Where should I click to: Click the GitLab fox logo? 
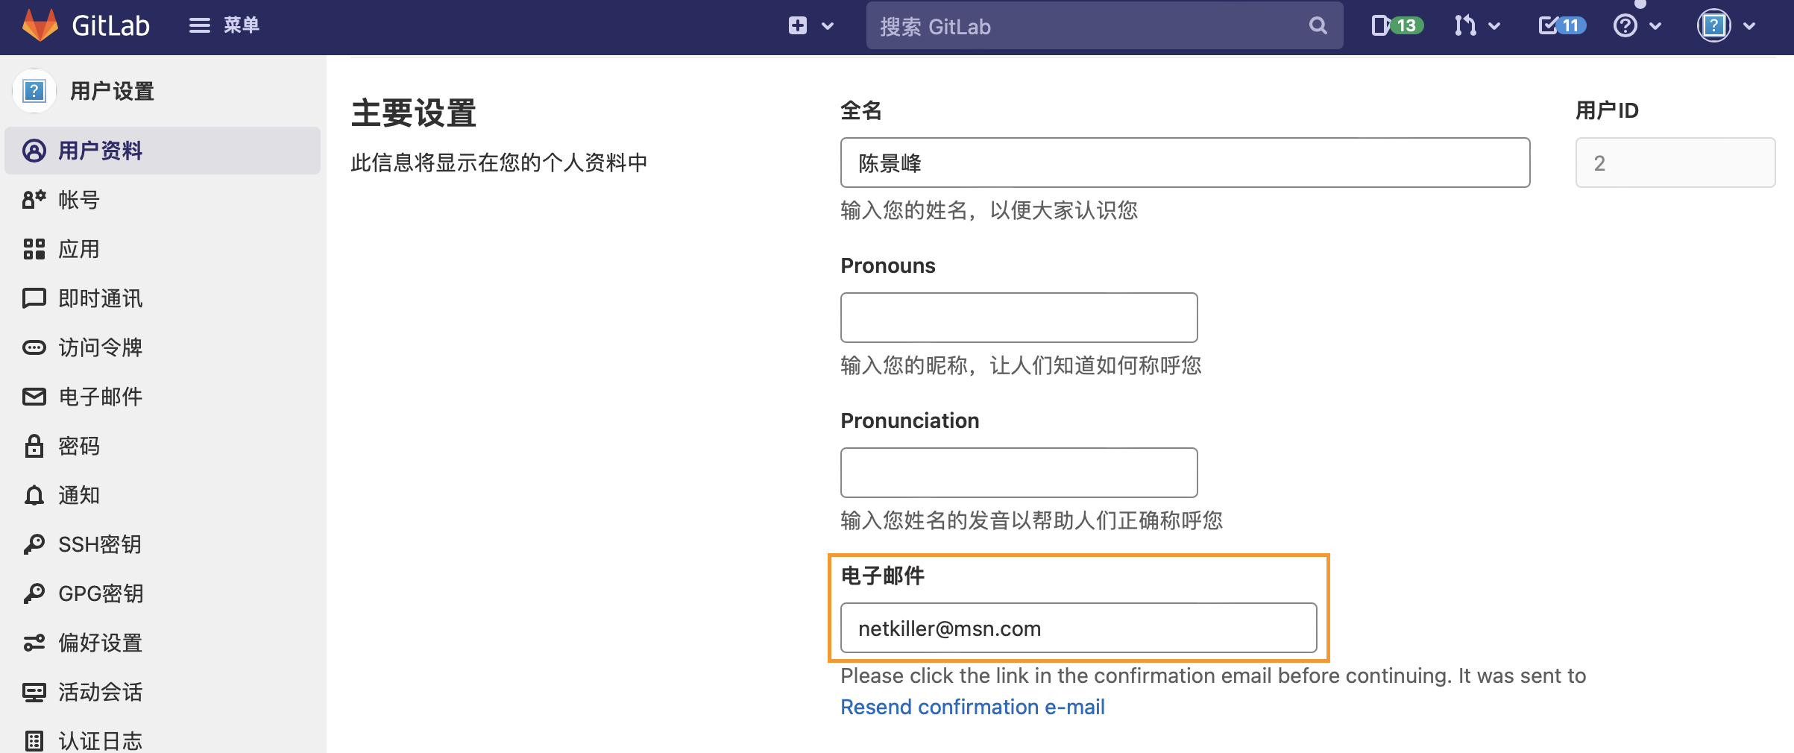pos(40,25)
